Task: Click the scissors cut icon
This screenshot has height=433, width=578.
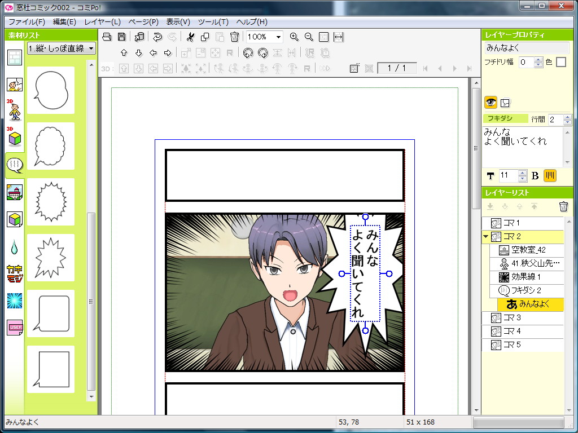Action: (190, 37)
